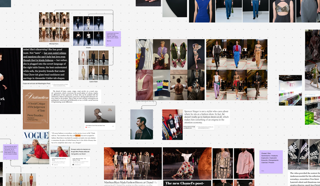Click the 'Calvin Klein' caption label

coord(93,82)
